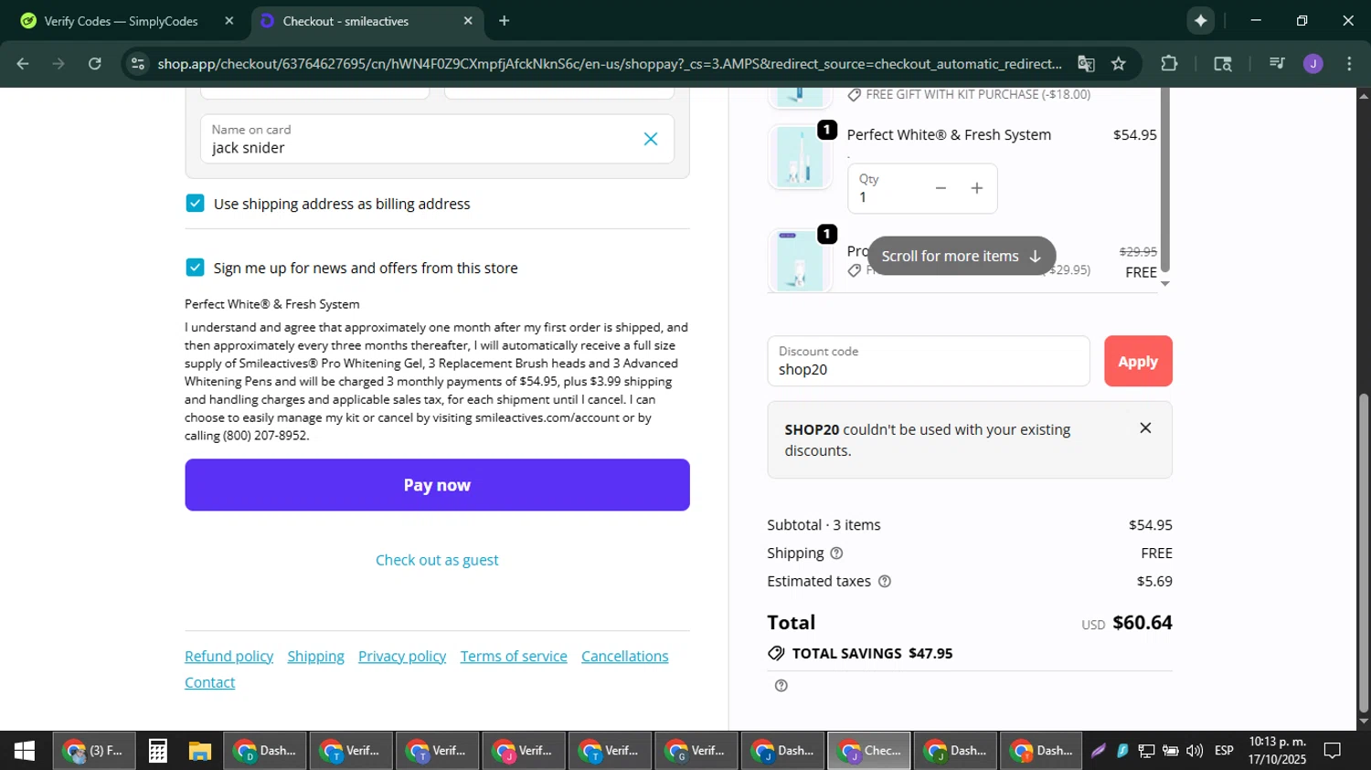1371x770 pixels.
Task: Increase quantity of Perfect White & Fresh System
Action: tap(977, 188)
